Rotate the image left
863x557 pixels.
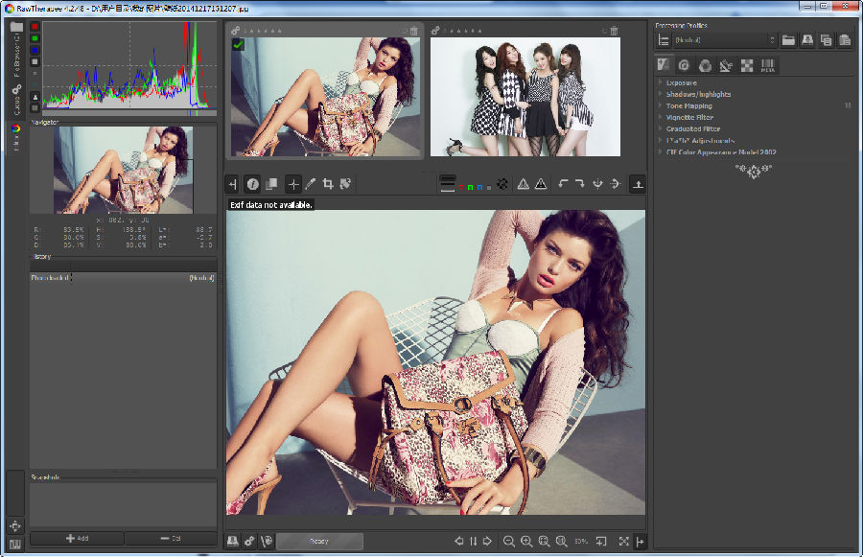click(x=564, y=183)
